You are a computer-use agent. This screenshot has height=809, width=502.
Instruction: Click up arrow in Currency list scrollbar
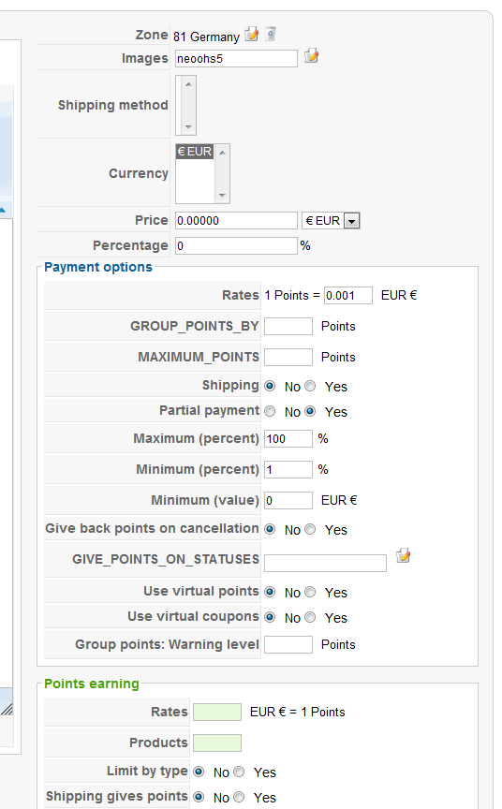pos(222,153)
